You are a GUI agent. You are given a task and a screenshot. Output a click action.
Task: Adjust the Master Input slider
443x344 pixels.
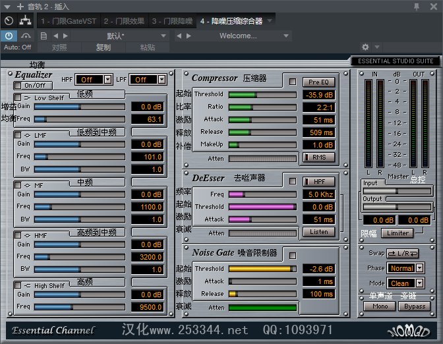click(397, 191)
